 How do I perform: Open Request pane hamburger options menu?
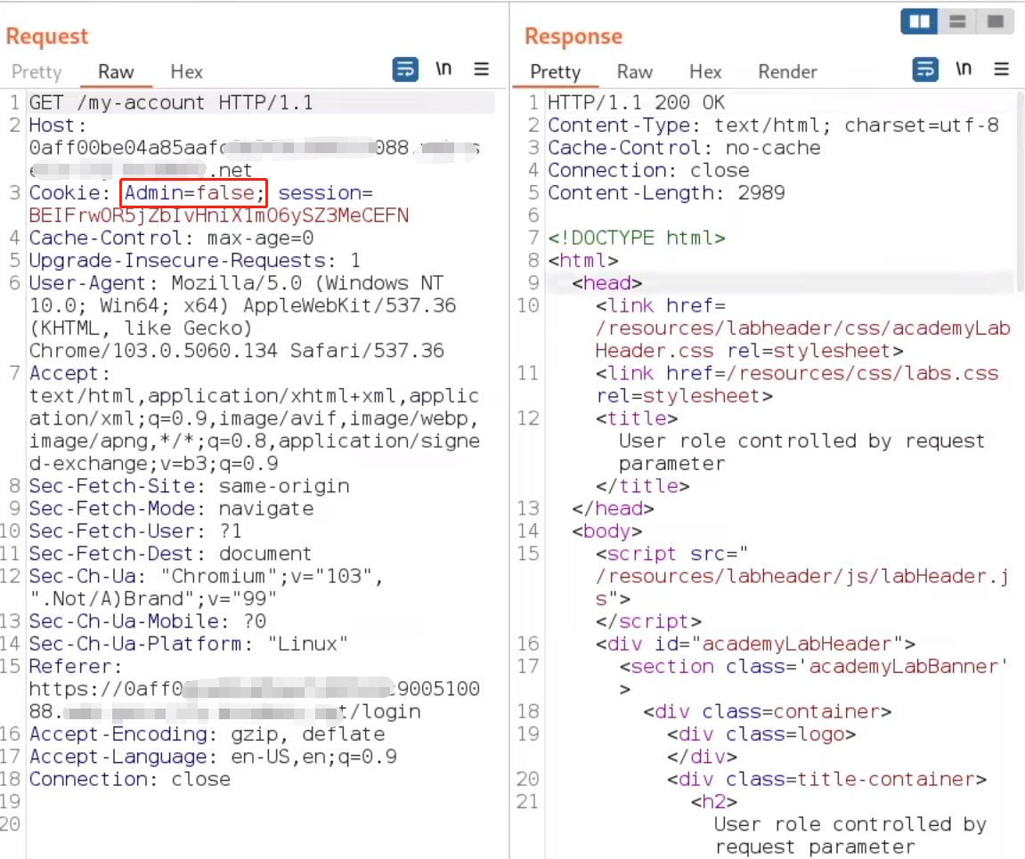tap(482, 69)
